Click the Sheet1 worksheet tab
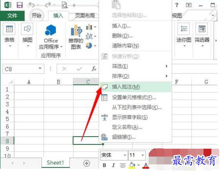Image resolution: width=220 pixels, height=173 pixels. [56, 163]
